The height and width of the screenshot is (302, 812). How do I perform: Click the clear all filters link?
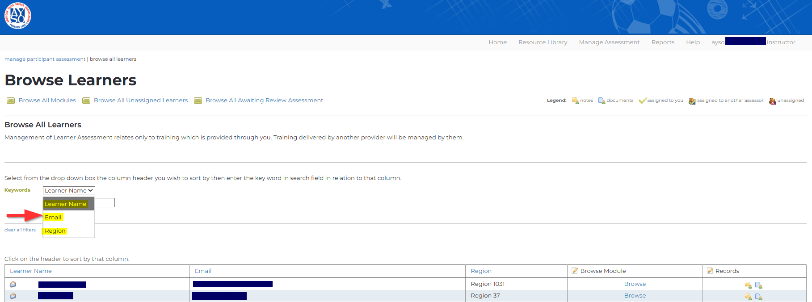pyautogui.click(x=20, y=230)
